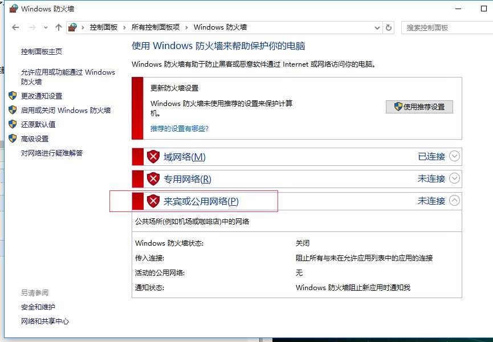The image size is (493, 342).
Task: Click 已连接 status of 域网络
Action: (431, 156)
